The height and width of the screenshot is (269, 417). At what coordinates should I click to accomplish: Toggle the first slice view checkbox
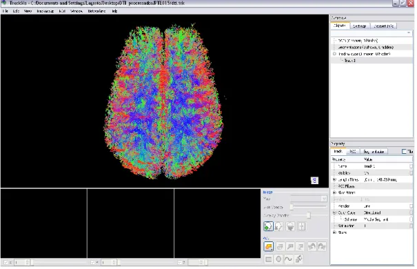click(x=6, y=263)
